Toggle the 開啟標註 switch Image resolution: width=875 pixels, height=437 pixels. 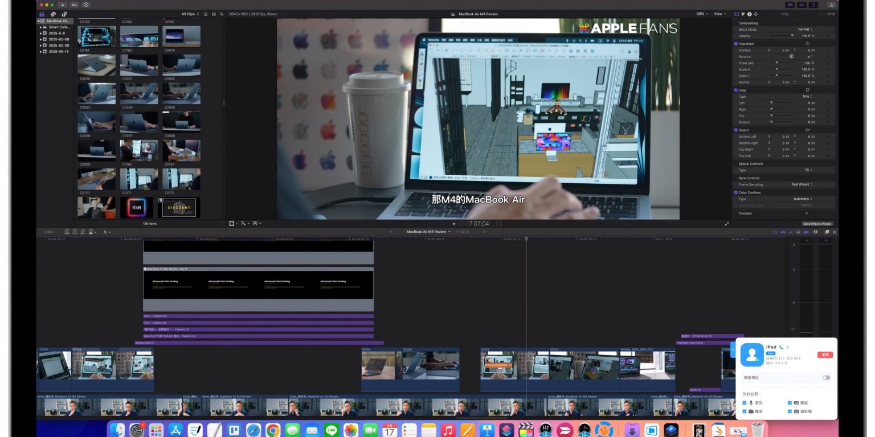[x=826, y=377]
